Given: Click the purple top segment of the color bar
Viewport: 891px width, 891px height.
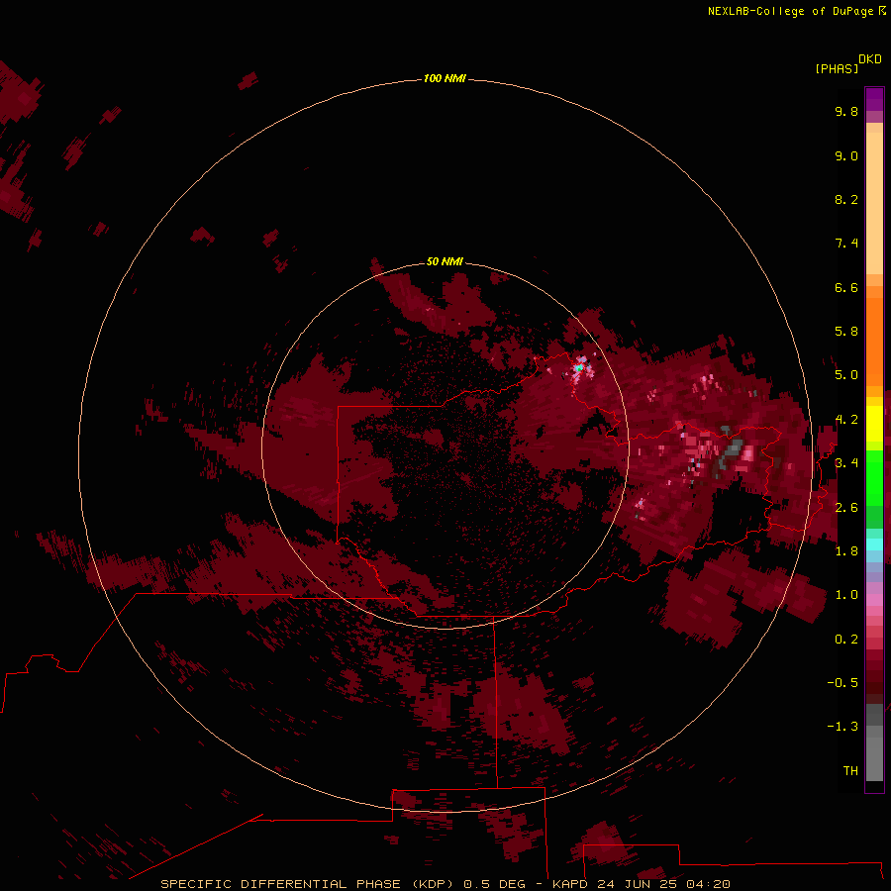Looking at the screenshot, I should (874, 99).
